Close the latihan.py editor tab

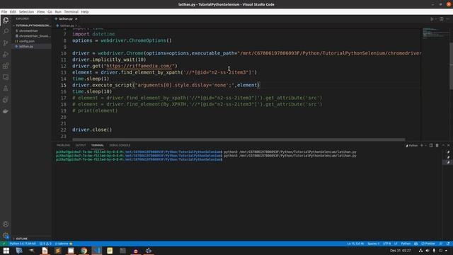coord(76,19)
